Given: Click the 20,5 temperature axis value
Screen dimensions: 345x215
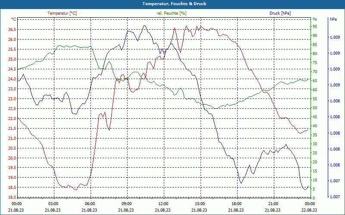Looking at the screenshot, I should pyautogui.click(x=13, y=148).
